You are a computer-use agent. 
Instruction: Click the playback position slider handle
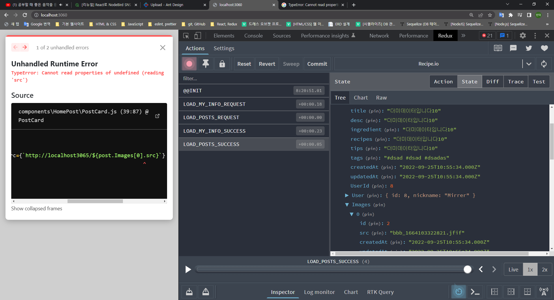click(x=467, y=269)
